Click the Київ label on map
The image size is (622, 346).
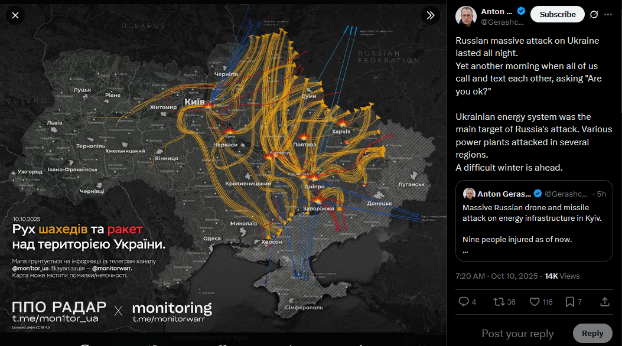[x=194, y=102]
